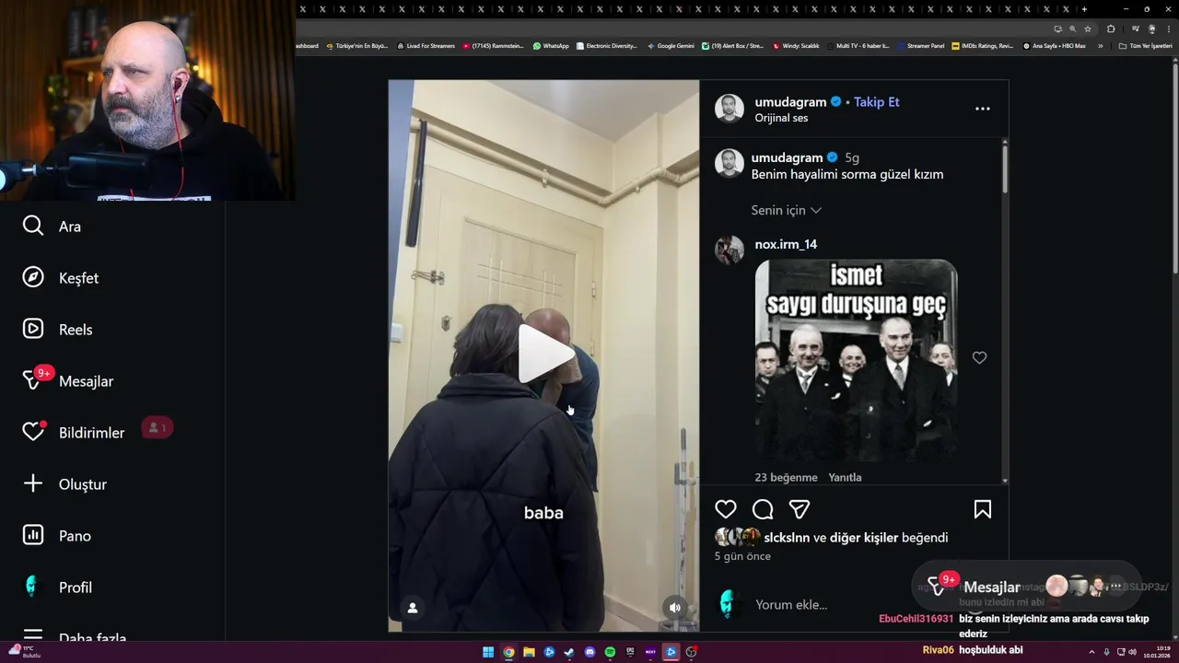The height and width of the screenshot is (663, 1179).
Task: Open Pano dashboard
Action: (x=56, y=536)
